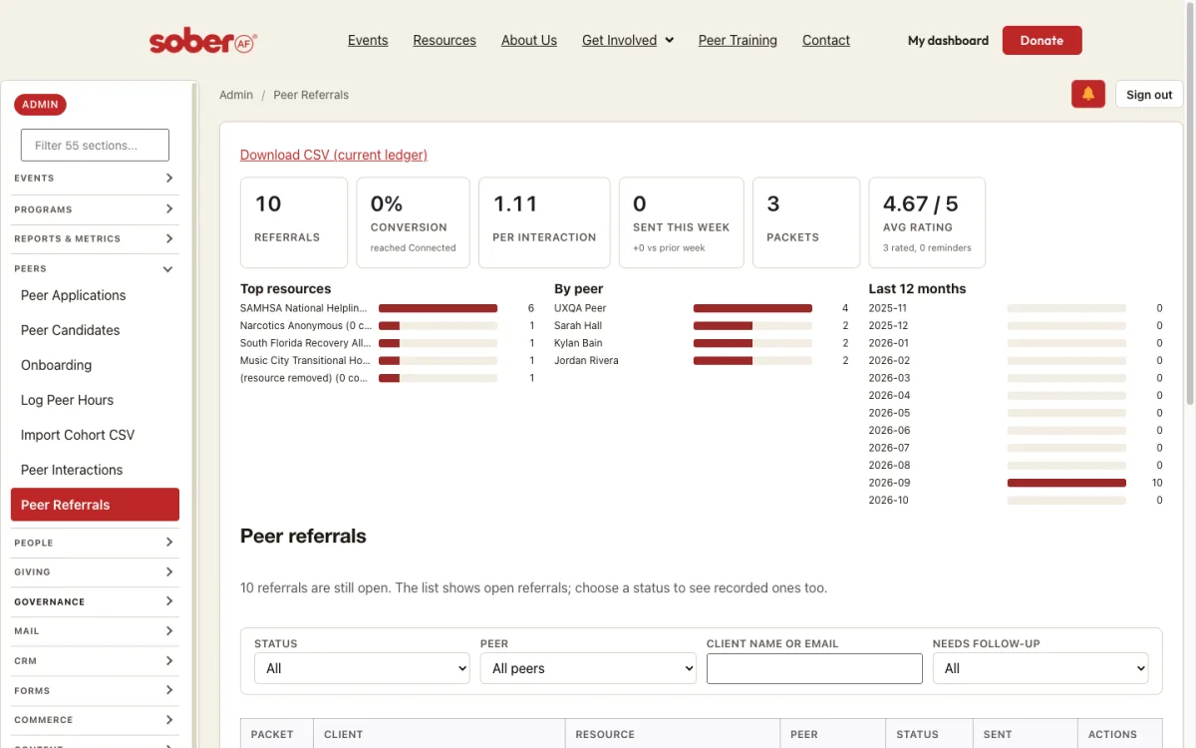
Task: Open About Us page
Action: 529,40
